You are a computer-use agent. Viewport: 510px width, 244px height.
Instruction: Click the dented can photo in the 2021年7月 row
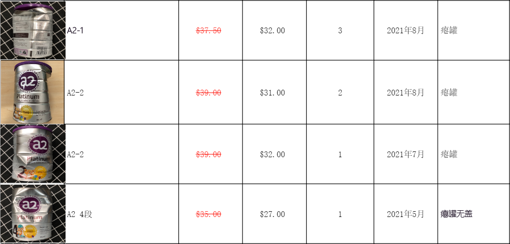coord(33,154)
